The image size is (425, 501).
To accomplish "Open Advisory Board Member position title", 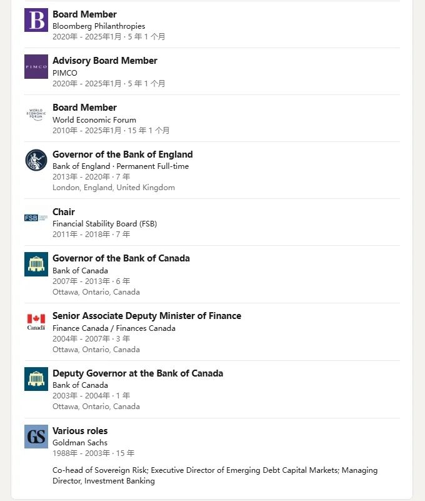I will [x=105, y=61].
